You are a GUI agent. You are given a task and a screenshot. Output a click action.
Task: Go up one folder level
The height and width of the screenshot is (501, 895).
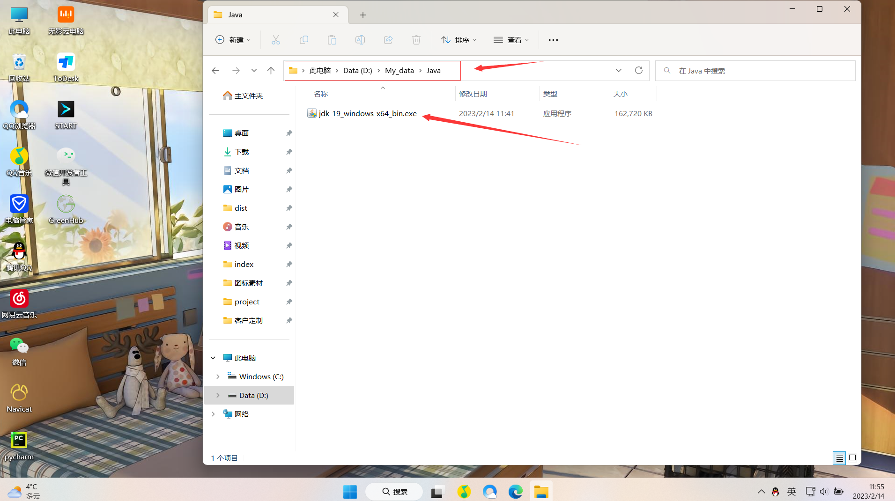(271, 70)
